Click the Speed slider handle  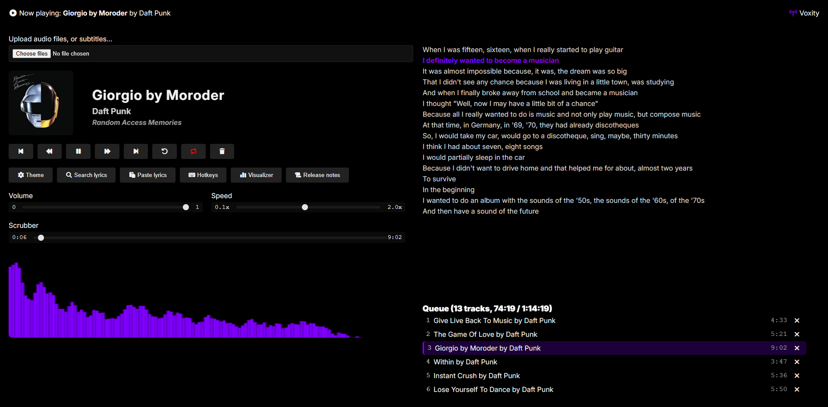pyautogui.click(x=305, y=207)
